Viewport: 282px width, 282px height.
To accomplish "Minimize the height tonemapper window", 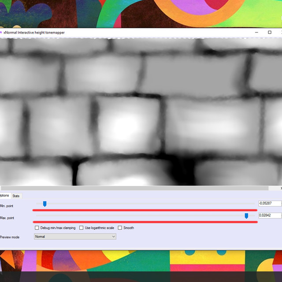I will tap(256, 32).
